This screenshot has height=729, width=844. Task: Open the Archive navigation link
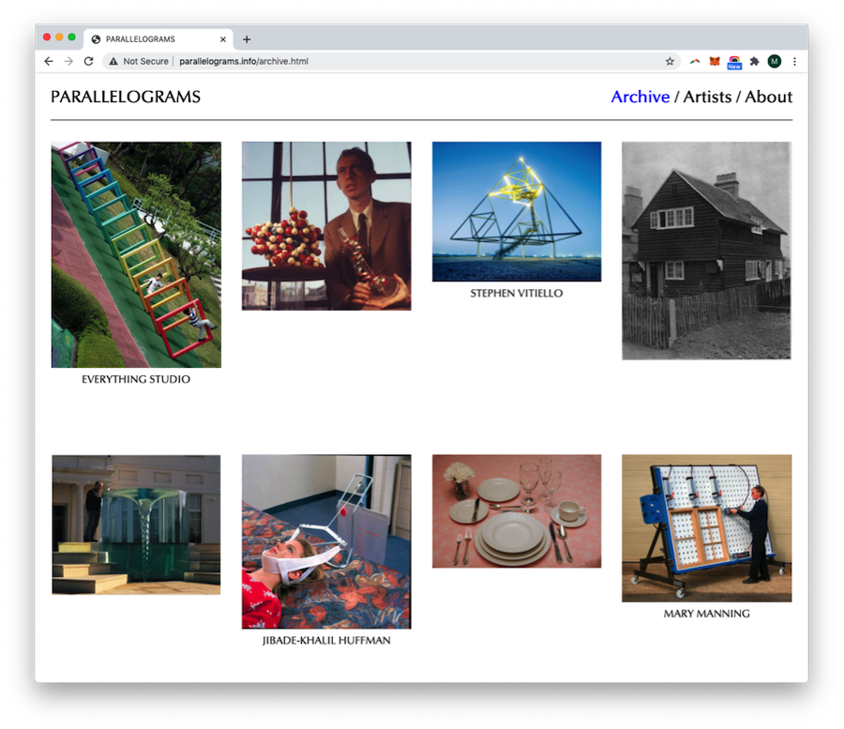640,97
